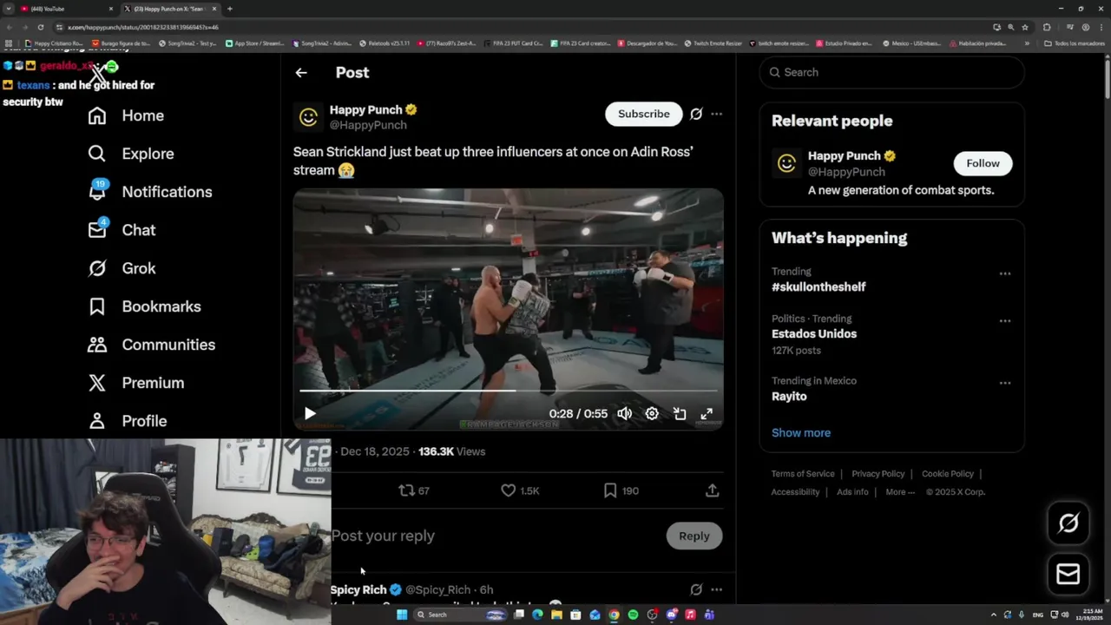Click the X search box
The width and height of the screenshot is (1111, 625).
(x=892, y=72)
